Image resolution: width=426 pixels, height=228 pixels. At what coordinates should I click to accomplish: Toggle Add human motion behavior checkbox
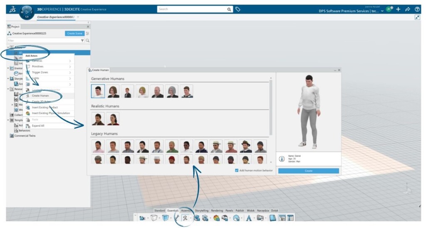point(237,170)
